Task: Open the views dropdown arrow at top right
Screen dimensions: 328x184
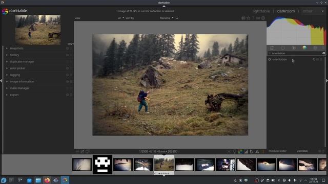Action: [323, 11]
